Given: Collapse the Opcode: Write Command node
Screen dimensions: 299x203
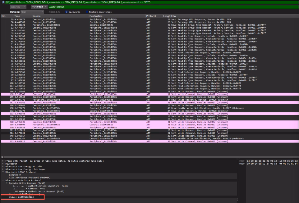Looking at the screenshot, I should pos(7,183).
